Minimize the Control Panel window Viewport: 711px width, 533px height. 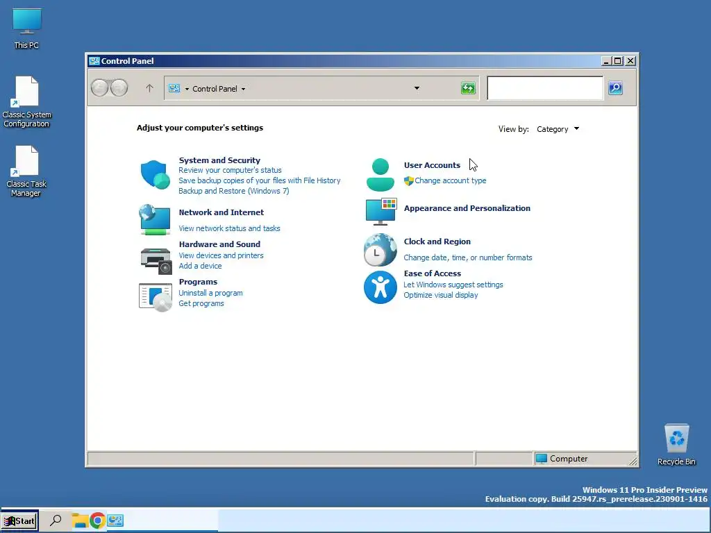coord(605,61)
